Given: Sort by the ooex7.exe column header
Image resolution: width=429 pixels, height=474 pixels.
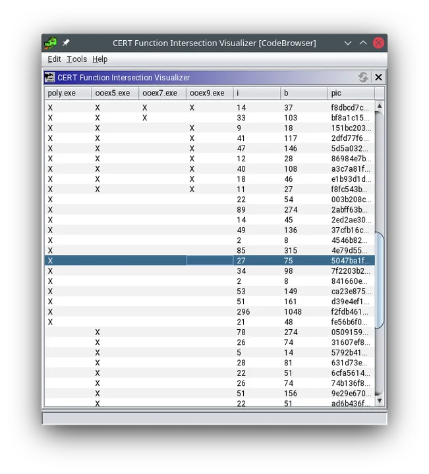Looking at the screenshot, I should click(163, 93).
